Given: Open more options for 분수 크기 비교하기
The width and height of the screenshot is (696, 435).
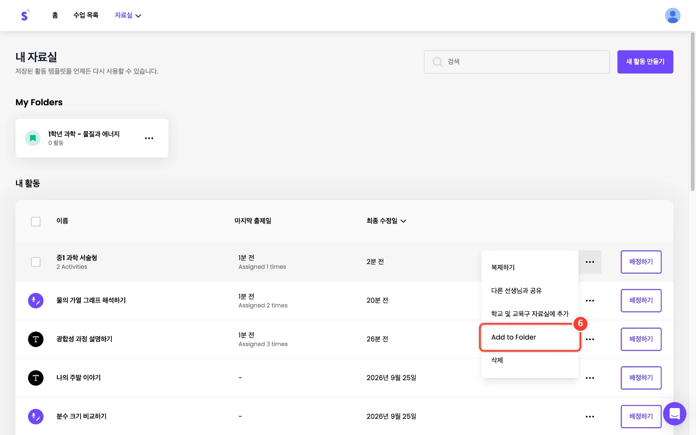Looking at the screenshot, I should click(590, 417).
